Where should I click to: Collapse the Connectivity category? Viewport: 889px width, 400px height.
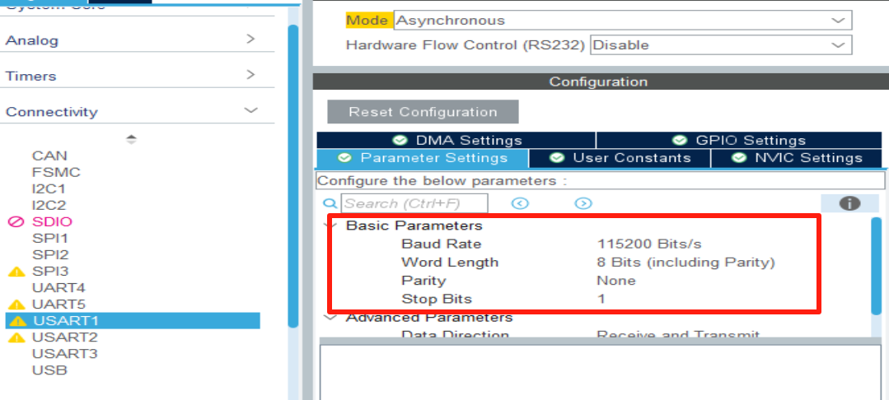[x=250, y=110]
